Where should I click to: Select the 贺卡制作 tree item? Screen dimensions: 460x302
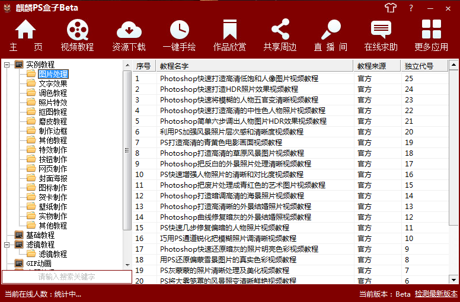(53, 197)
